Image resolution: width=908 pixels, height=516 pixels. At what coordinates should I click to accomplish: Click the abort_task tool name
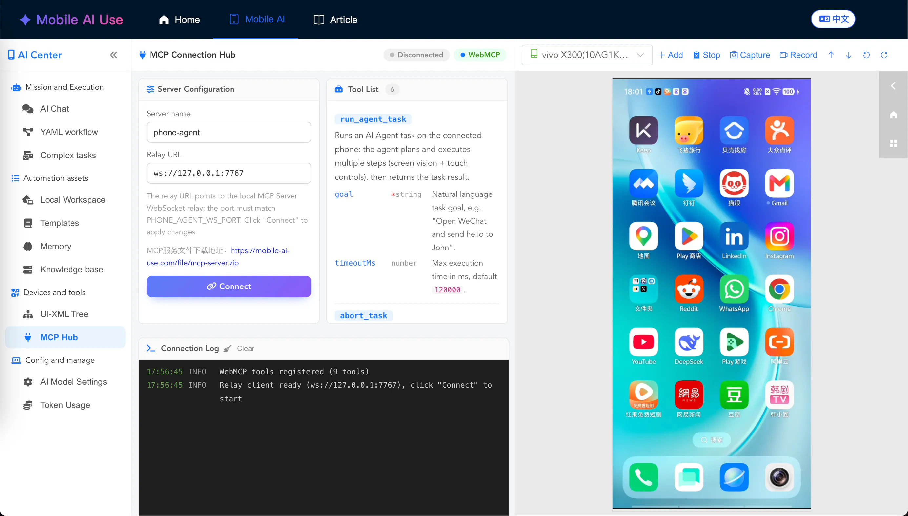(363, 315)
